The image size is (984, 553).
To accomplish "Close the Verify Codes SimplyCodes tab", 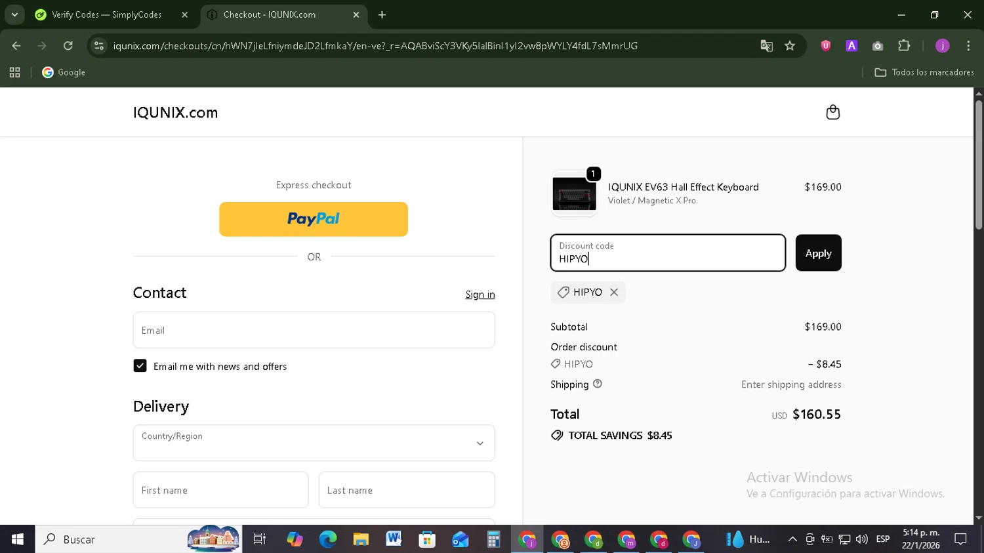I will (184, 14).
